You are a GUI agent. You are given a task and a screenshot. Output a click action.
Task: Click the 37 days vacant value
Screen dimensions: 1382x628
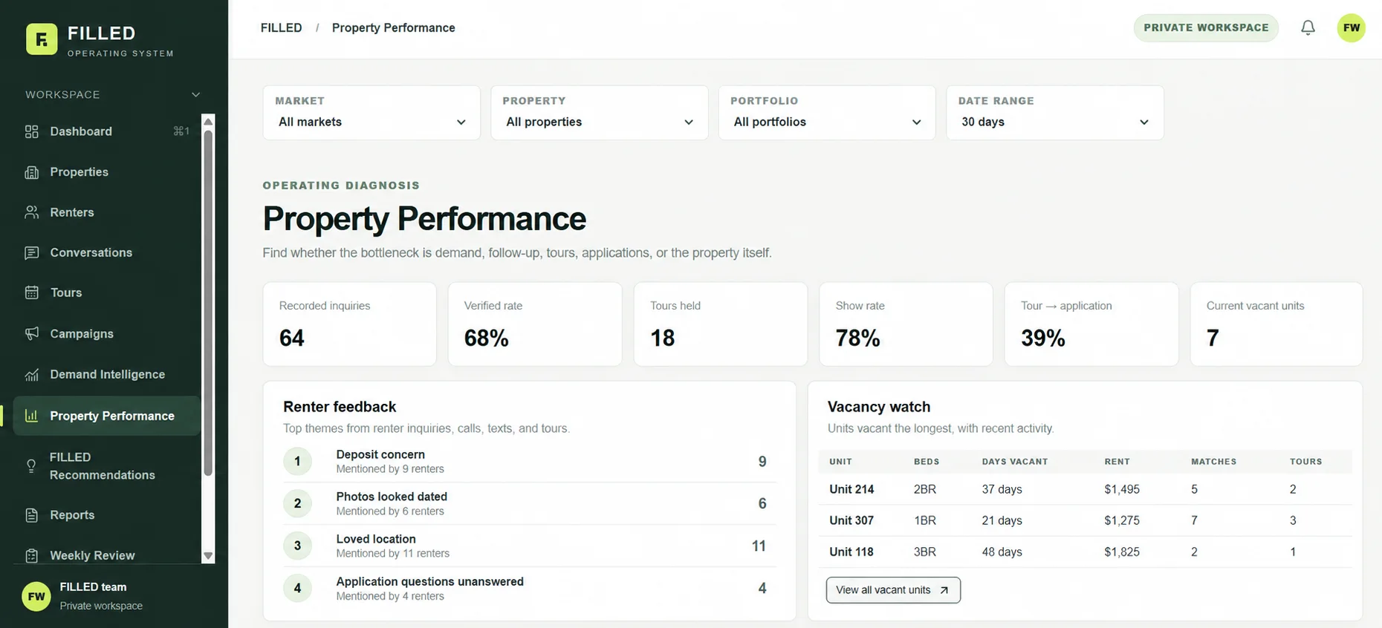pos(1002,489)
